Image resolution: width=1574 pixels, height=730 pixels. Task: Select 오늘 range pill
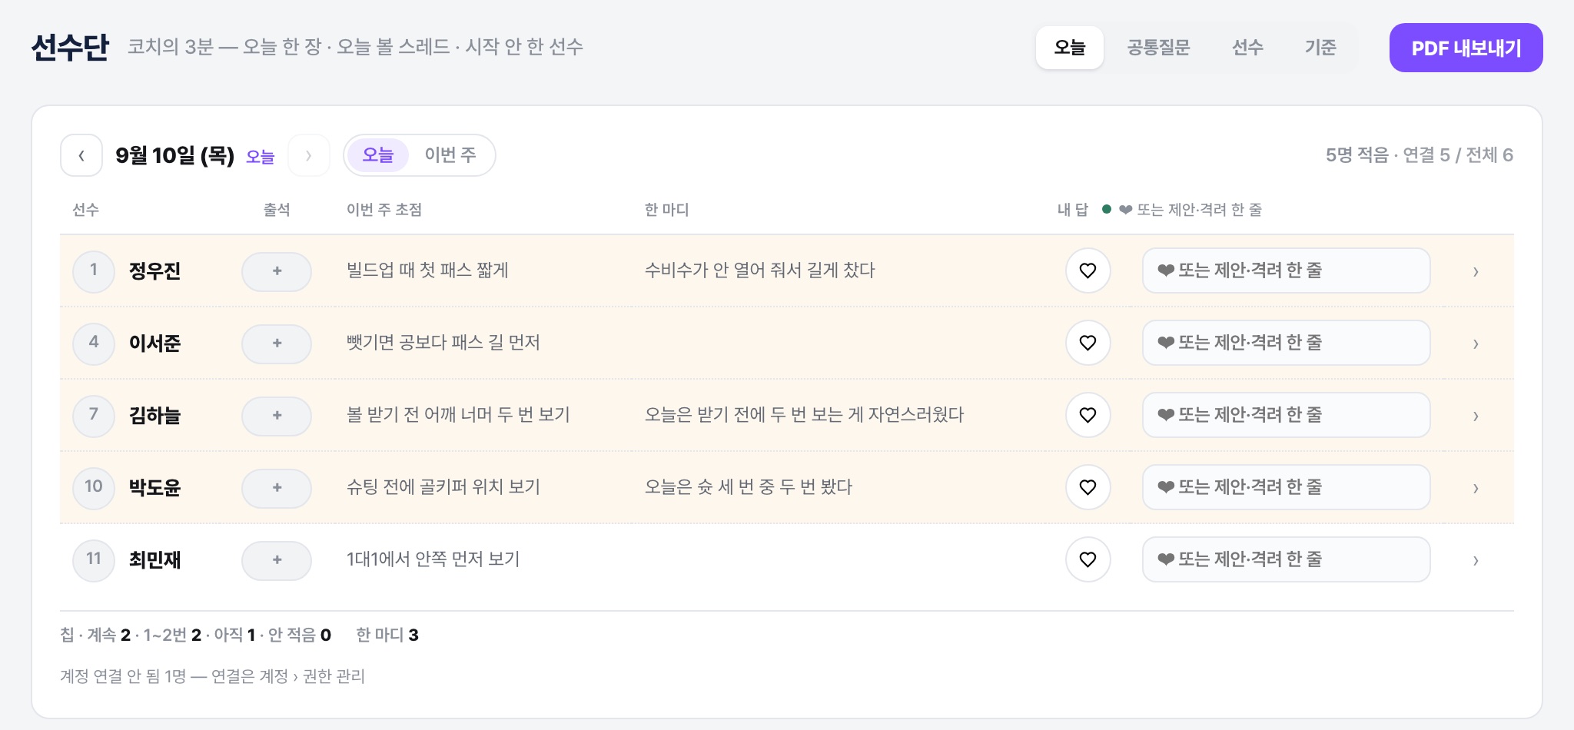378,155
